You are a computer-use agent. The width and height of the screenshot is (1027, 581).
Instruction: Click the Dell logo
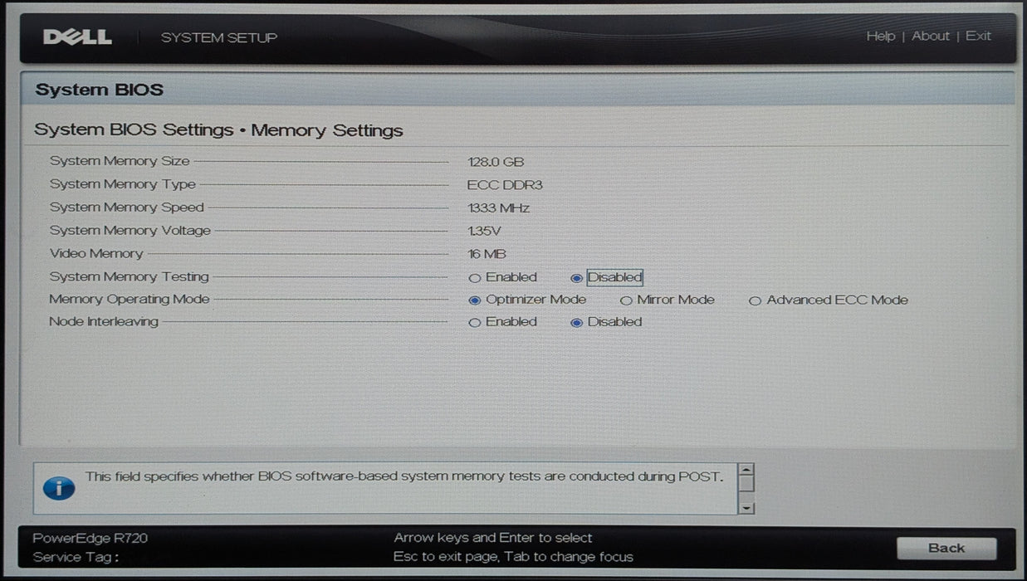point(76,37)
